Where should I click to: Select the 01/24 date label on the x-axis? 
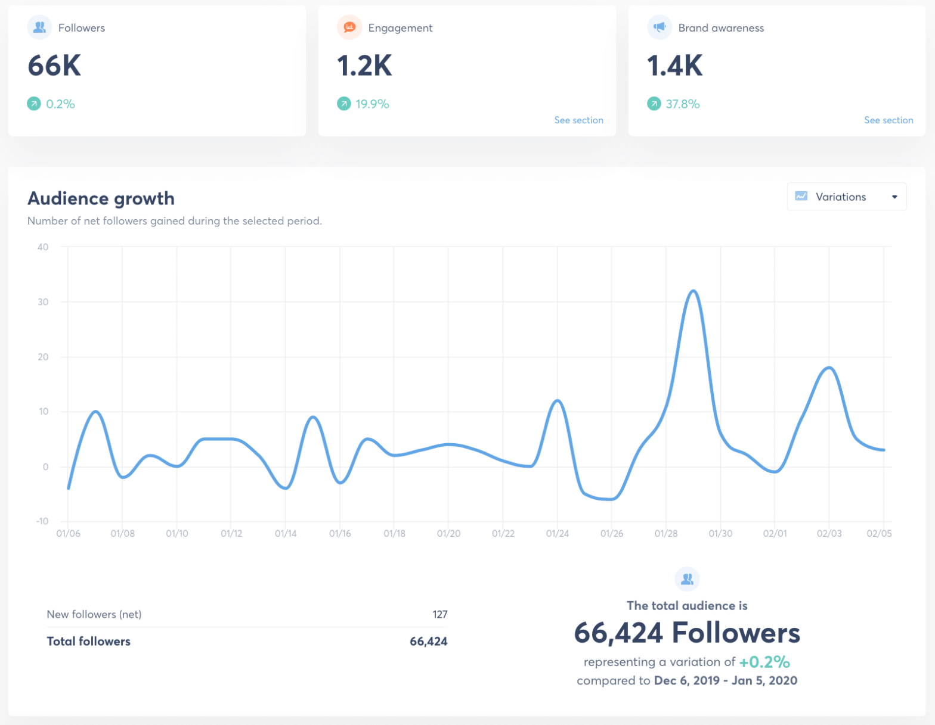click(558, 534)
